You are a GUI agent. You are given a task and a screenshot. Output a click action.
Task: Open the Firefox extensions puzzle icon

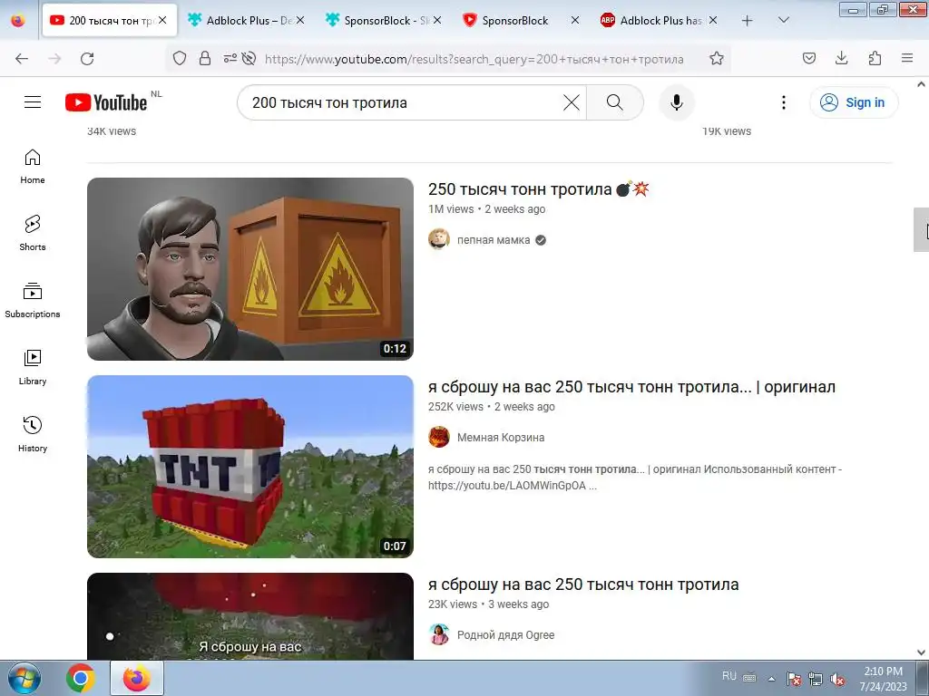click(875, 58)
